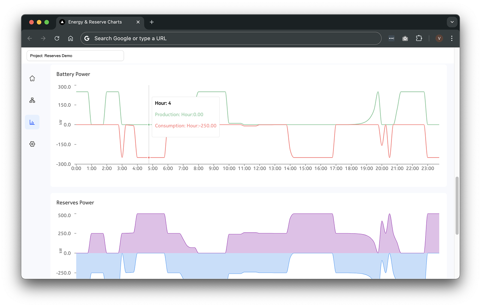The width and height of the screenshot is (481, 307).
Task: Click the Battery Power chart title
Action: point(73,74)
